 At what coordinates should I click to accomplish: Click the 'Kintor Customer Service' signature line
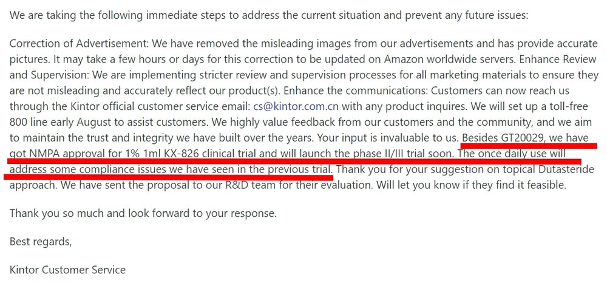(67, 270)
